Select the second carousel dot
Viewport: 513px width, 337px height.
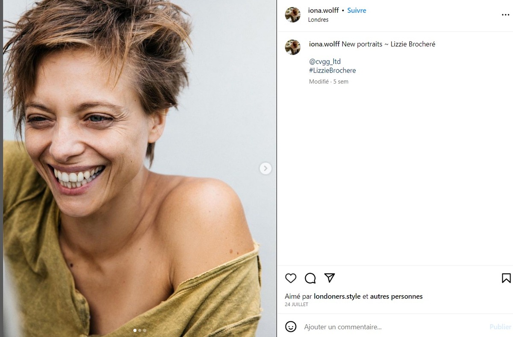[140, 330]
